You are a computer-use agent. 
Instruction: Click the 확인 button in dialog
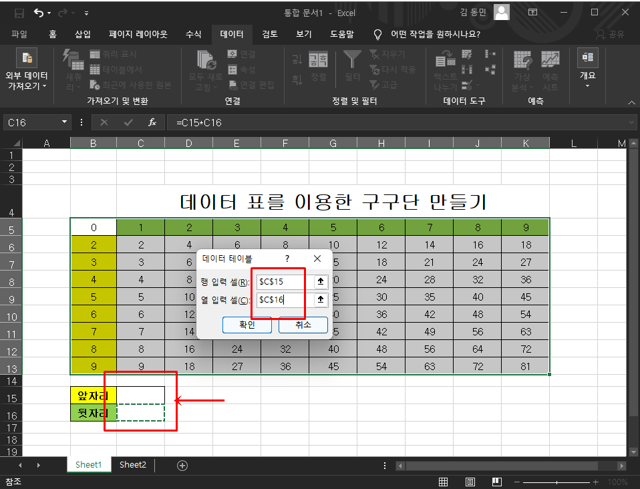(x=247, y=325)
